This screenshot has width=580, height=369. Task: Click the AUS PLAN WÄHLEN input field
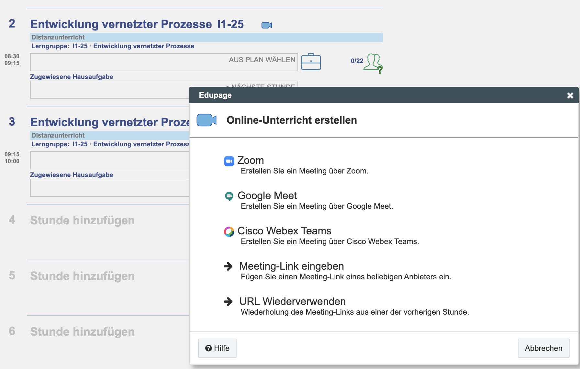(164, 62)
